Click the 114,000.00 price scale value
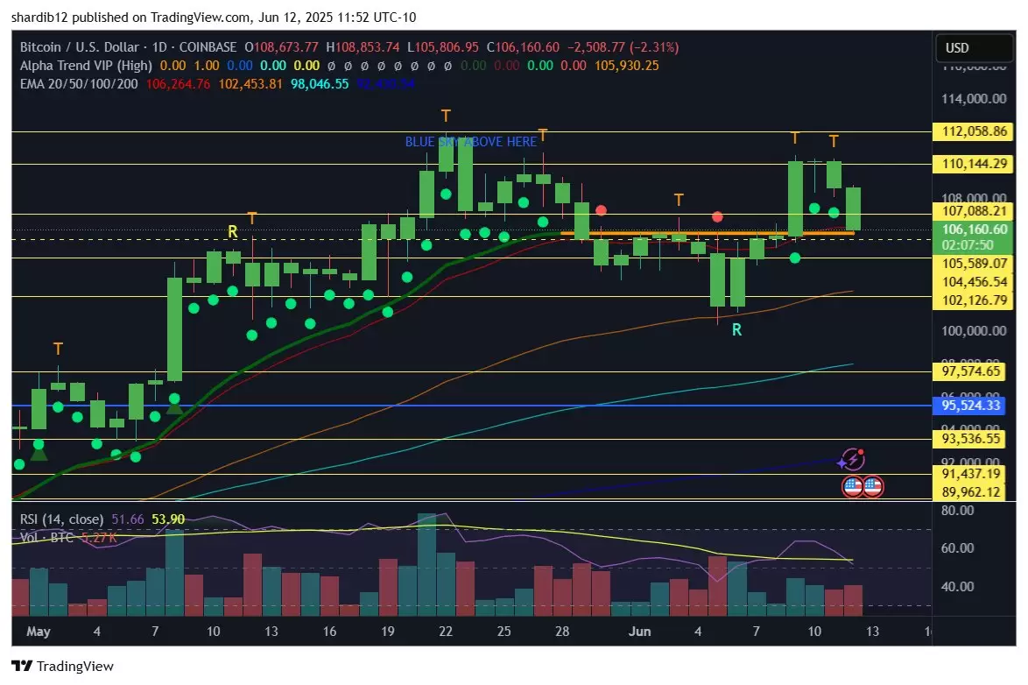1028x685 pixels. tap(974, 99)
